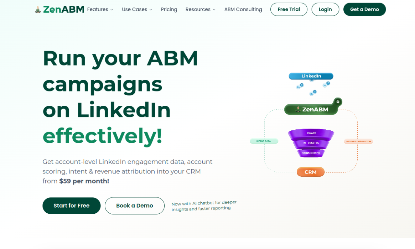
Task: Click a floating LinkedIn 'in' bubble
Action: click(298, 87)
